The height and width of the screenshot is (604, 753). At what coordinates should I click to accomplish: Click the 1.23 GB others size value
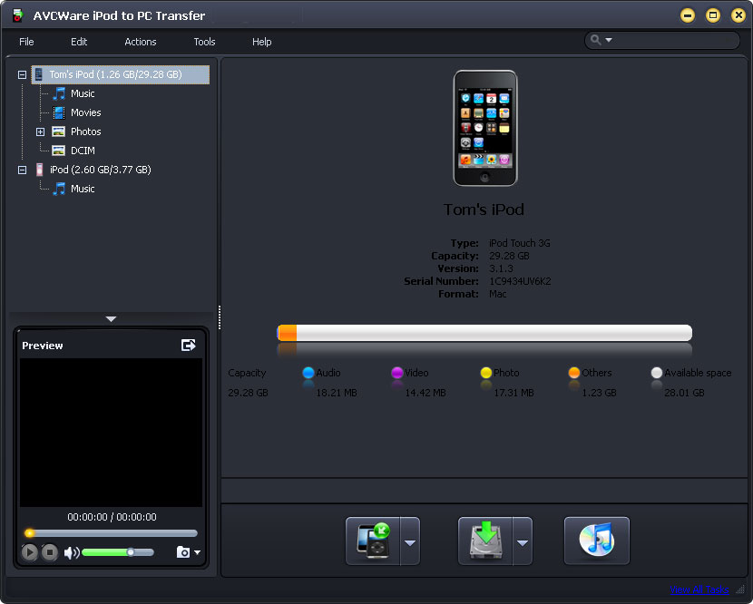pos(599,393)
